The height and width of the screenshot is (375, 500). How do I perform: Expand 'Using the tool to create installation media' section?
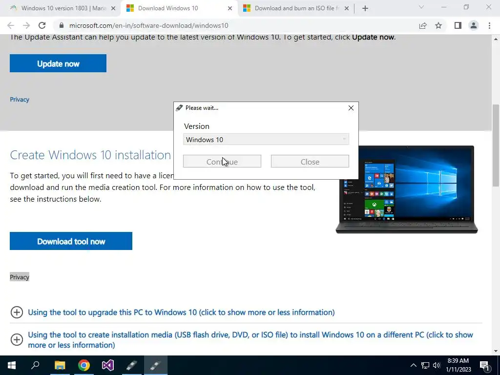250,340
